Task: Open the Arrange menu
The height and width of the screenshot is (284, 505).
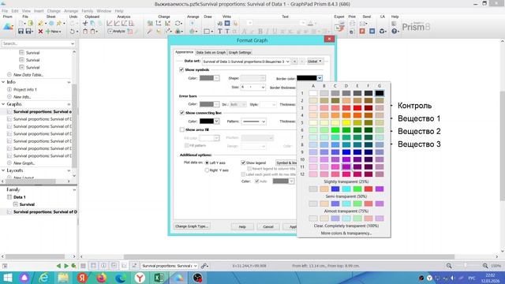Action: 71,10
